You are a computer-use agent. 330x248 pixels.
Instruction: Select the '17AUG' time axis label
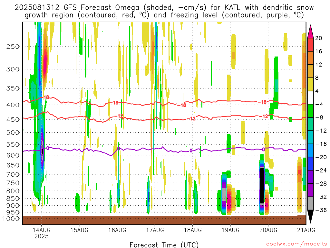[155, 230]
